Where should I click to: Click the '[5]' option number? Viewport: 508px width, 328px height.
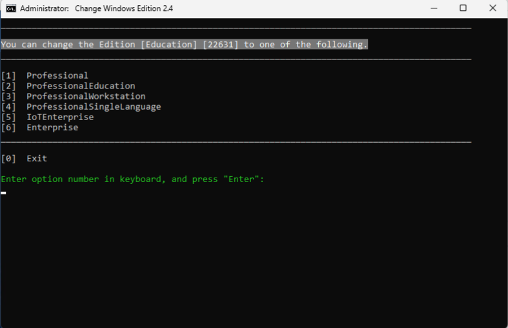8,118
